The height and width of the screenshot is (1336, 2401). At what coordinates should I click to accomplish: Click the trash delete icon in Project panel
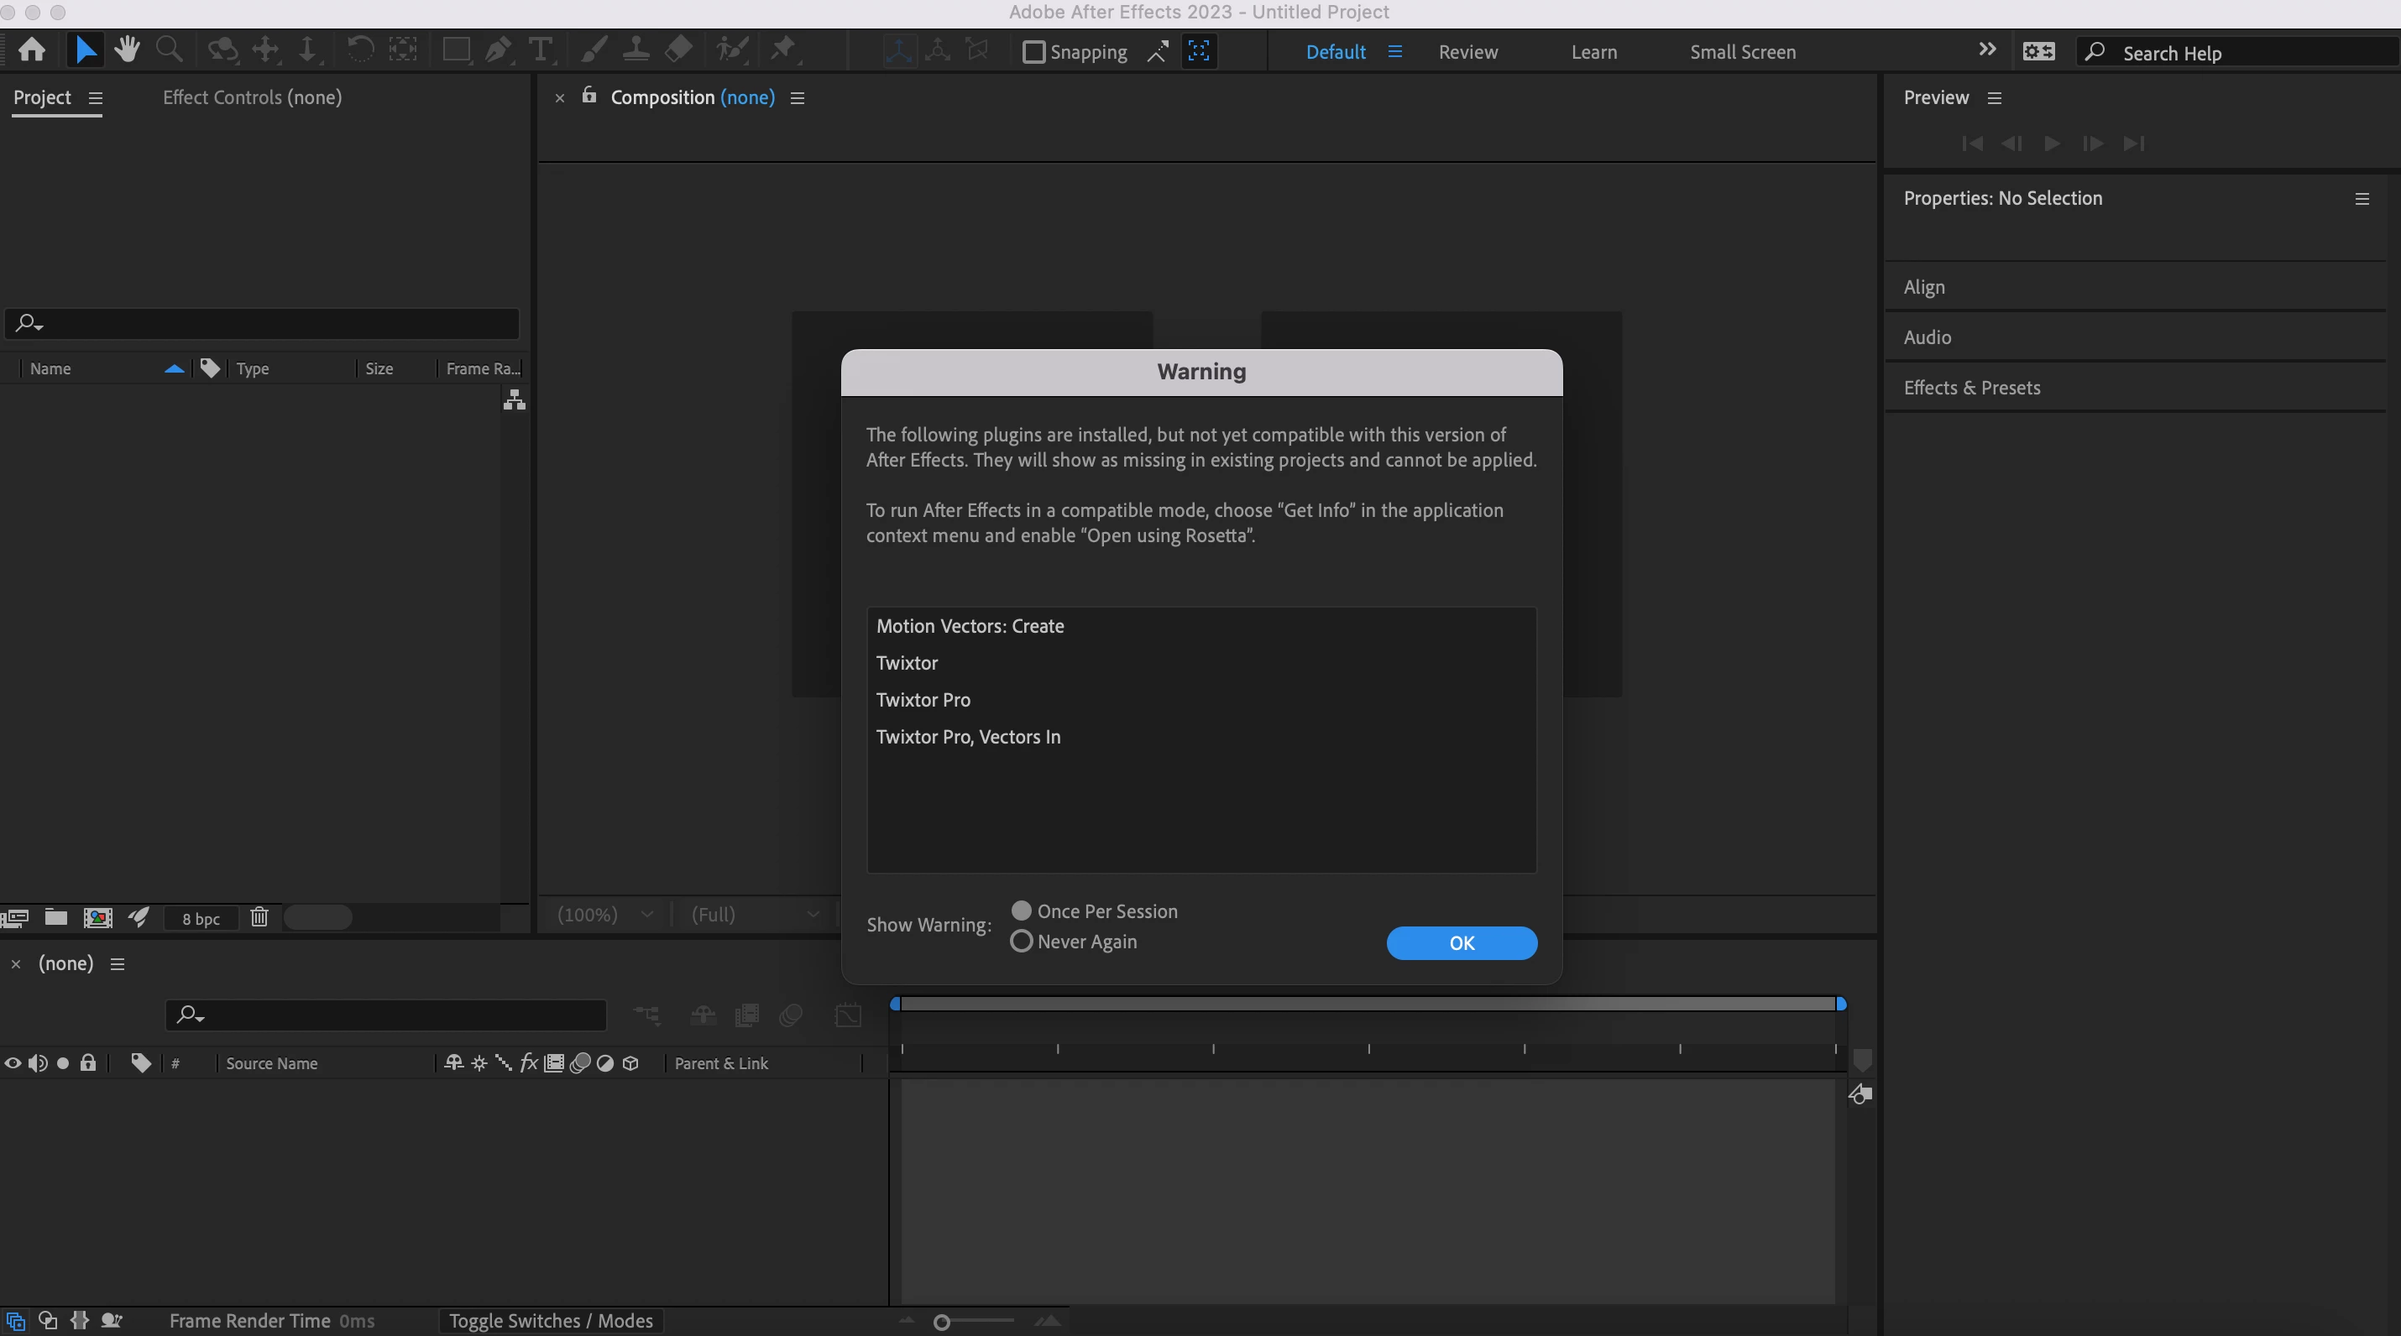coord(259,918)
